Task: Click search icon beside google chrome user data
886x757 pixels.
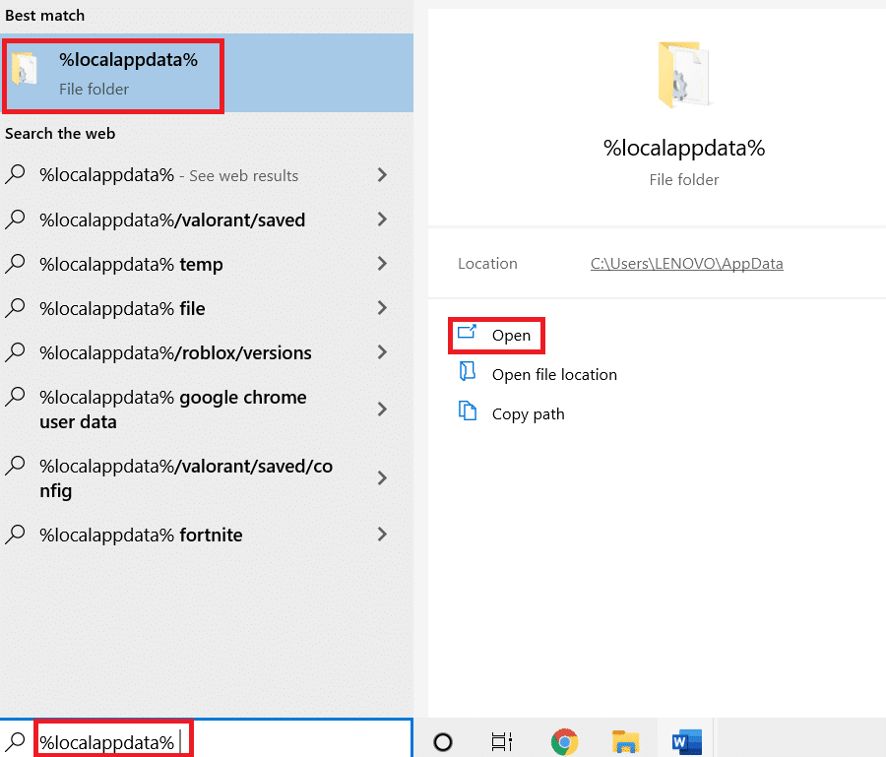Action: 15,397
